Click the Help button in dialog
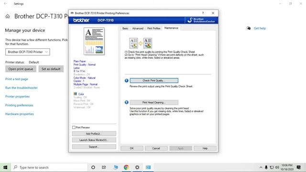 tap(205, 148)
